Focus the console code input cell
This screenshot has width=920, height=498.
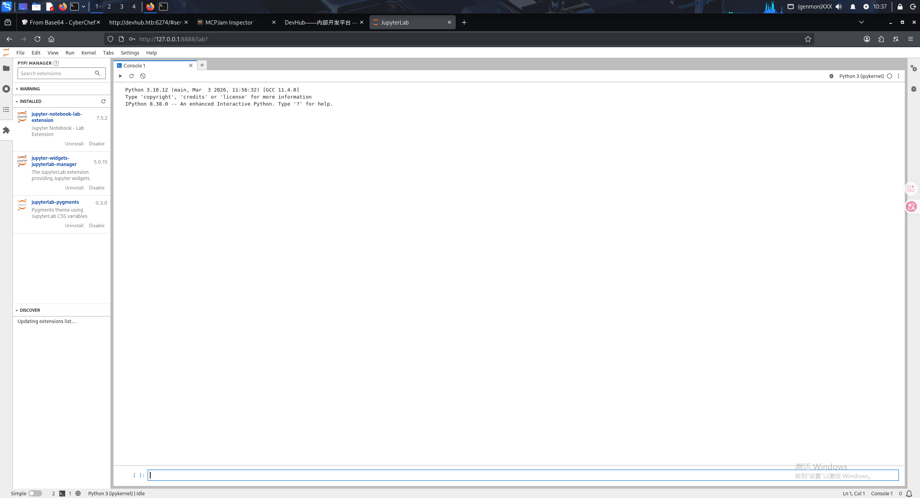point(523,475)
